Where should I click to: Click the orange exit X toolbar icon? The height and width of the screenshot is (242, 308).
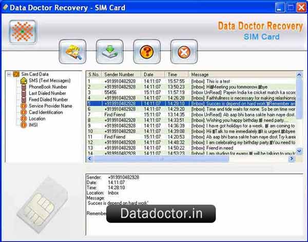tap(184, 51)
